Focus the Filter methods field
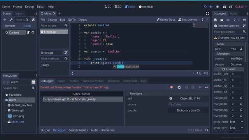This screenshot has width=249, height=140. pos(54,59)
